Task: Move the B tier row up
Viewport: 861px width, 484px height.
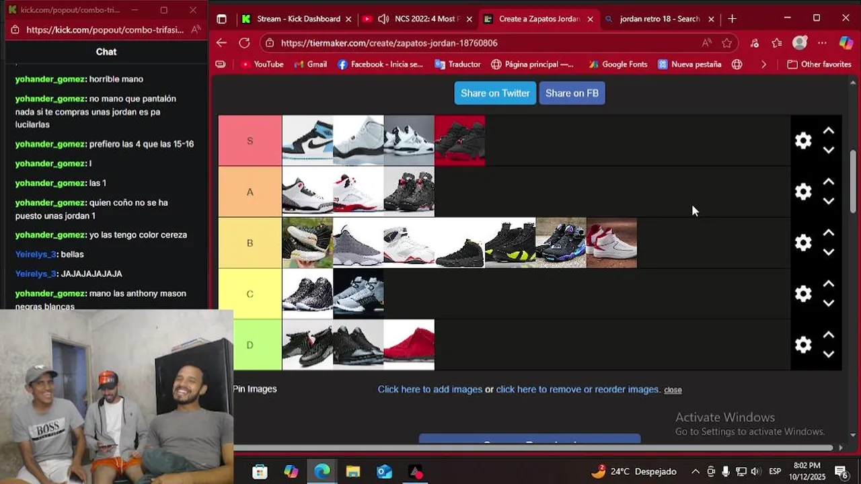Action: tap(829, 233)
